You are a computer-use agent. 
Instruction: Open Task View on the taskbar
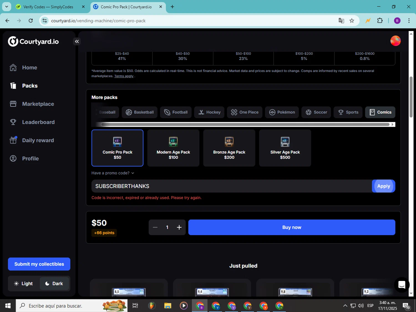click(x=135, y=306)
